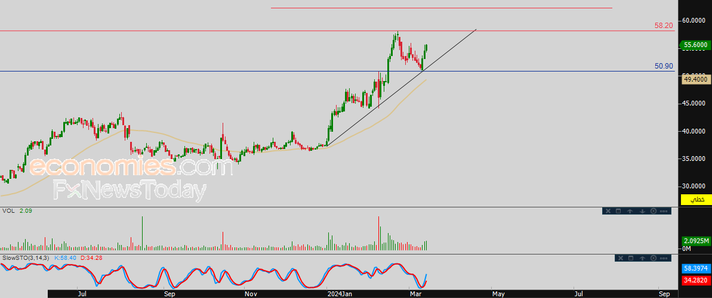Maximize the SlowSTO indicator panel
The width and height of the screenshot is (712, 298).
[x=631, y=258]
